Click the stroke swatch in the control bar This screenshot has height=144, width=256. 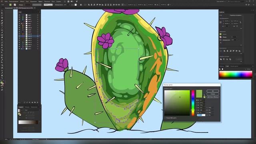coord(15,5)
